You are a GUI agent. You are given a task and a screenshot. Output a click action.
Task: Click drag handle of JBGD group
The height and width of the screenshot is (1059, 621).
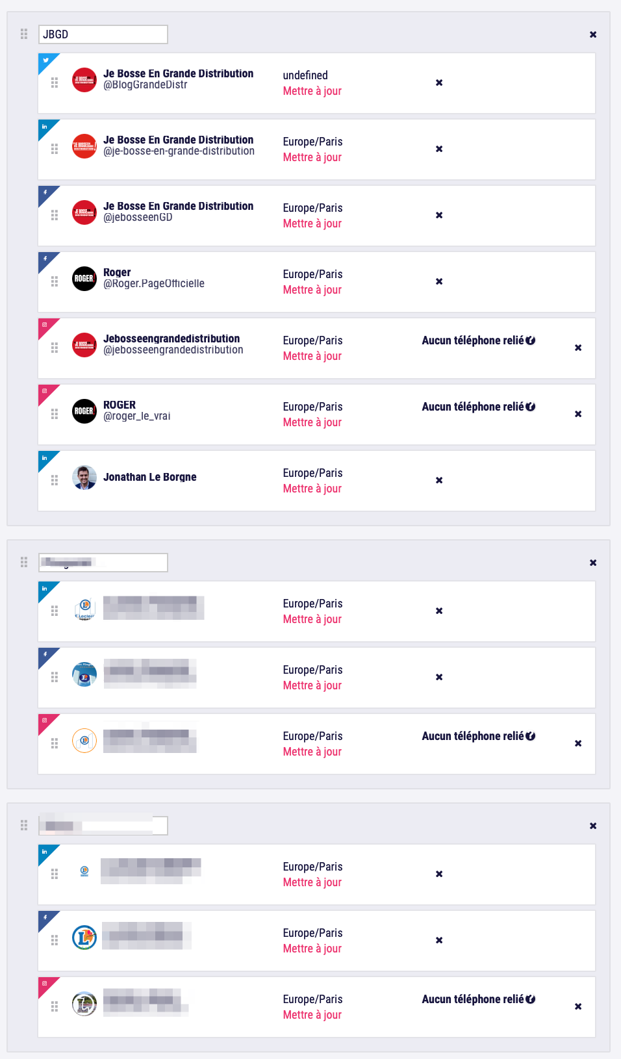[x=24, y=34]
